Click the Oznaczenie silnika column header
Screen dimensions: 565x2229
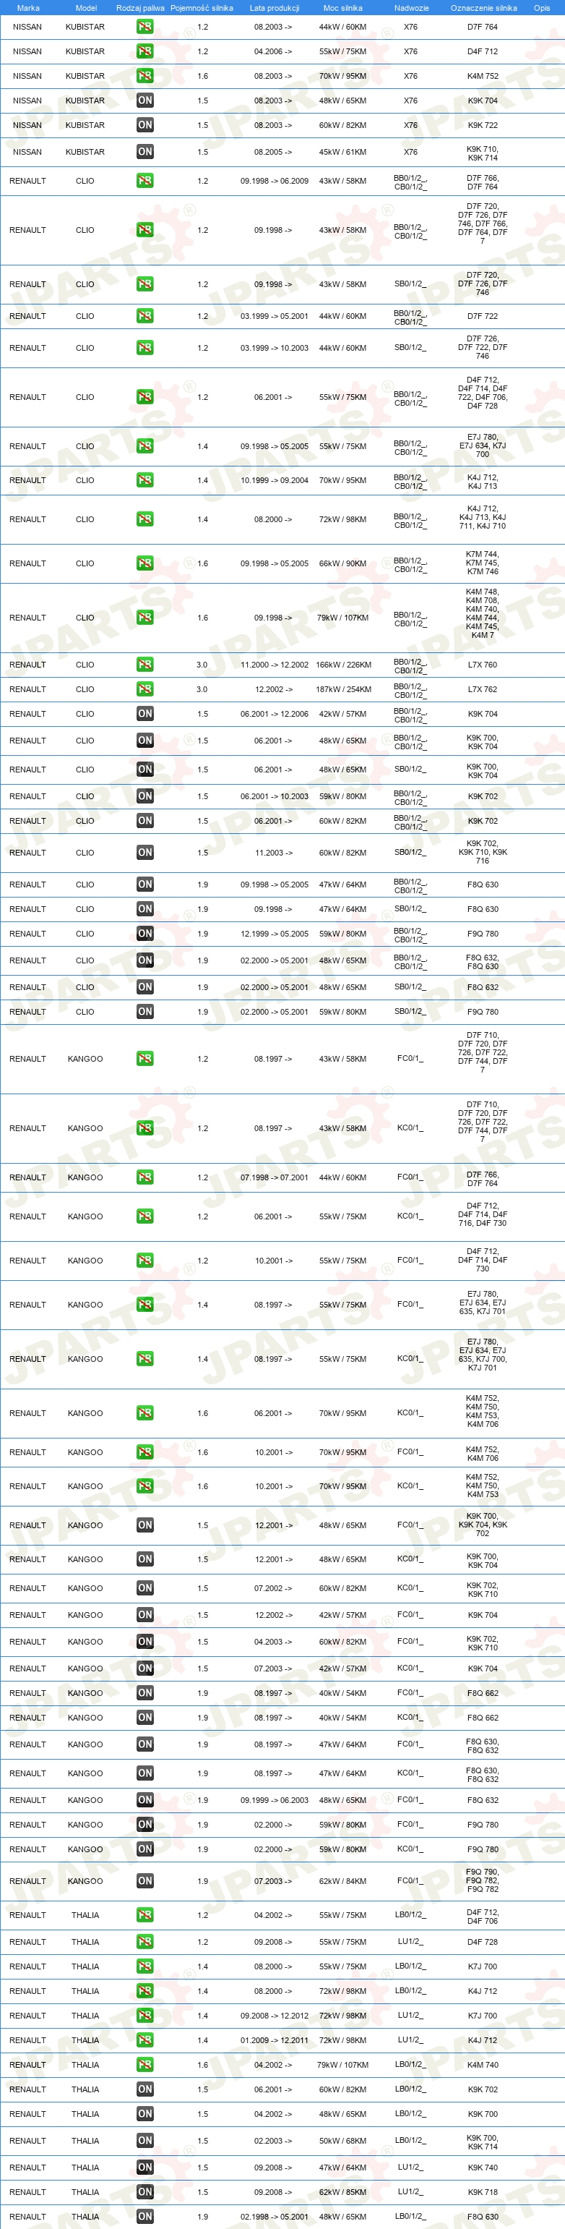(483, 8)
